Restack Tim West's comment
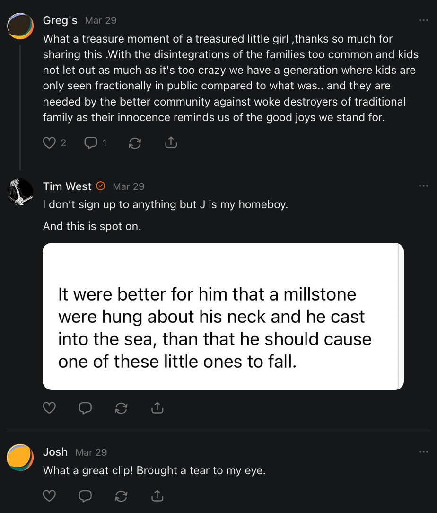Image resolution: width=437 pixels, height=513 pixels. pyautogui.click(x=121, y=407)
